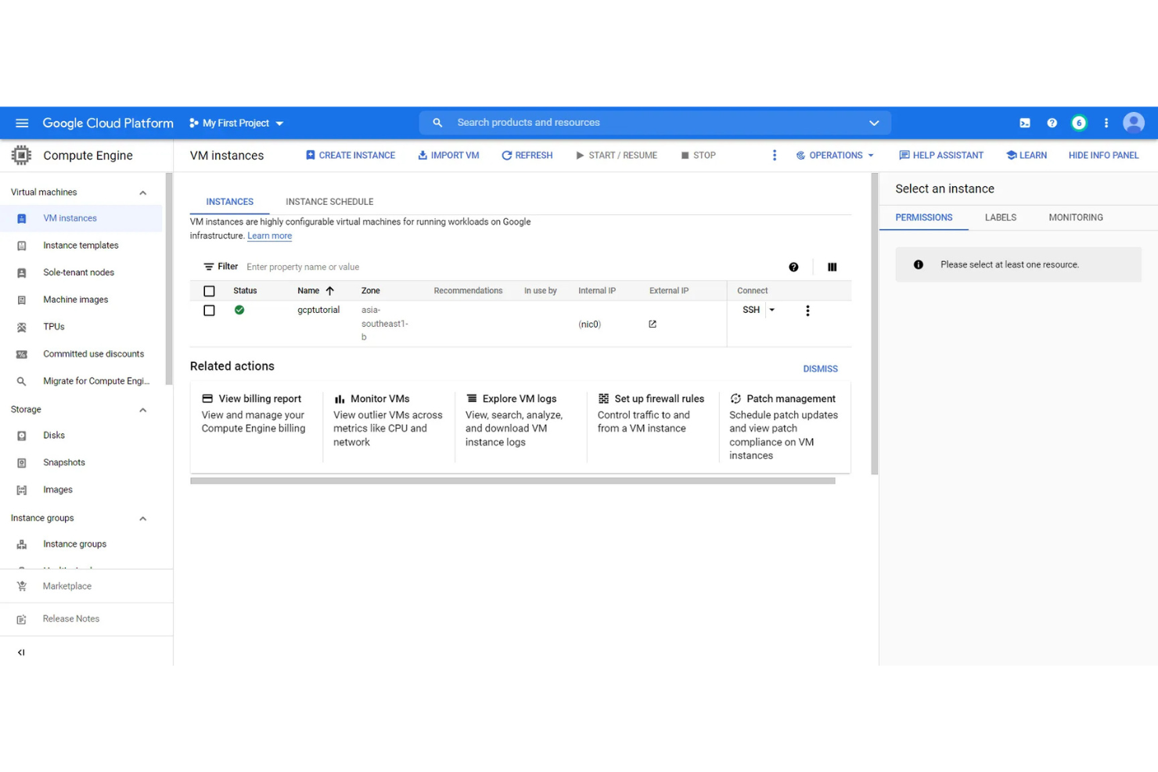Open the external IP in a new window
The height and width of the screenshot is (772, 1158).
coord(652,323)
